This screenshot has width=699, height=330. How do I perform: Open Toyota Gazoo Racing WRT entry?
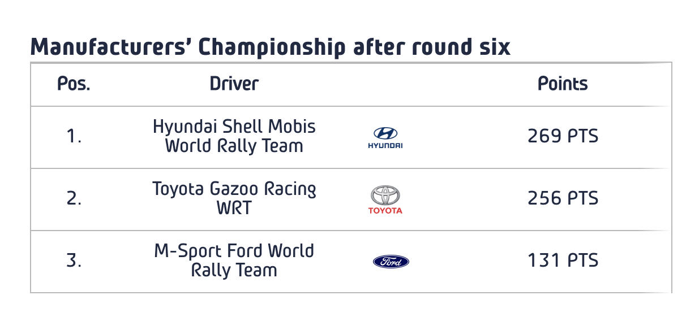[x=234, y=198]
